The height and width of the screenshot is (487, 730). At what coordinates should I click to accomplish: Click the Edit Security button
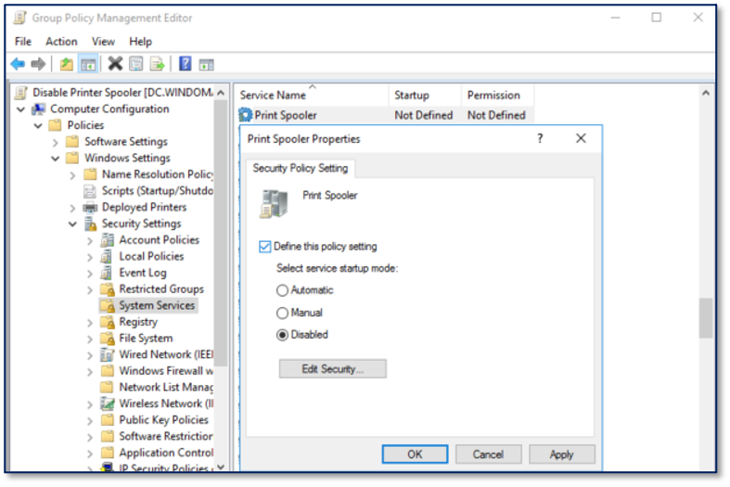coord(332,369)
